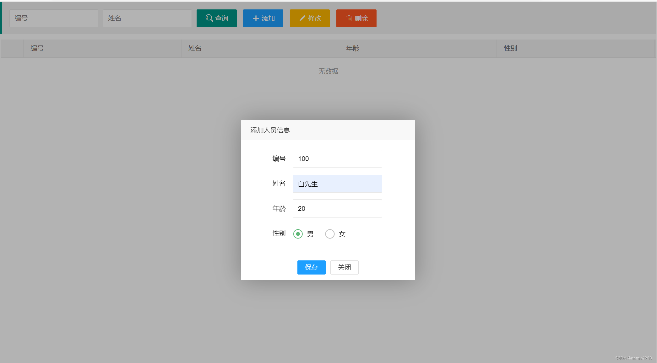Focus the 姓名 field containing 白先生
Viewport: 657px width, 363px height.
point(337,184)
